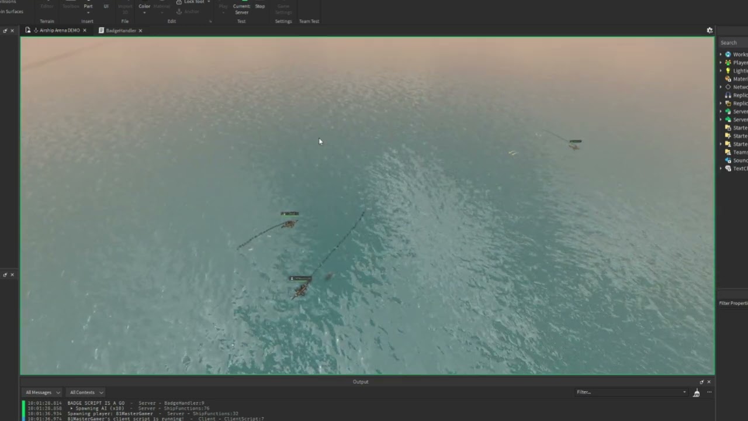Click the UI insert button
The image size is (748, 421).
pyautogui.click(x=106, y=6)
